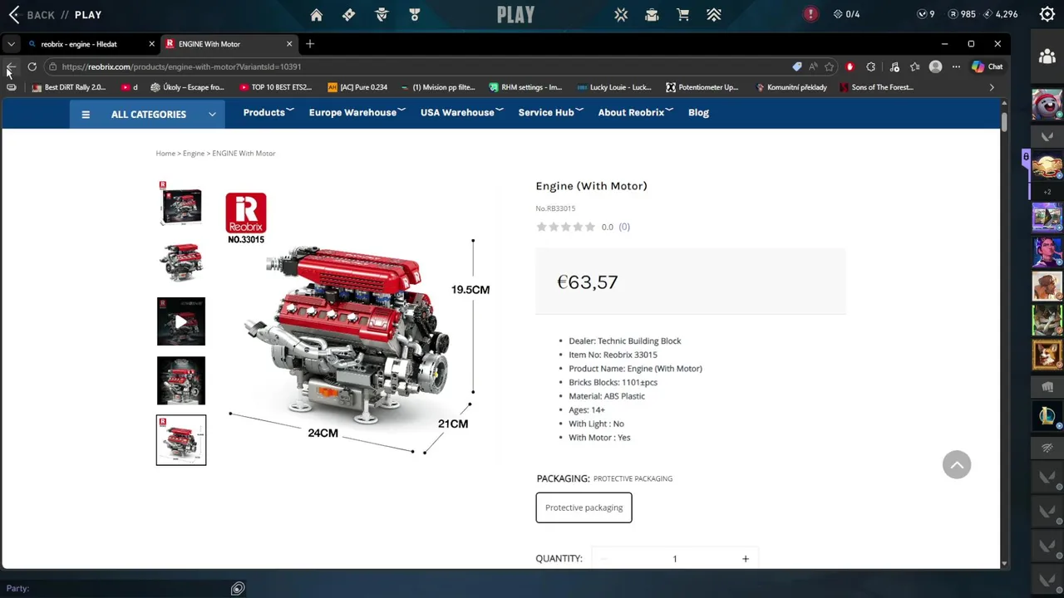Expand the Products menu

tap(268, 112)
